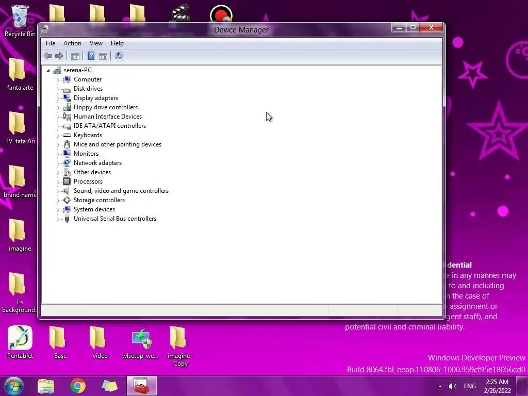528x396 pixels.
Task: Expand the Processors node arrow
Action: [x=58, y=182]
